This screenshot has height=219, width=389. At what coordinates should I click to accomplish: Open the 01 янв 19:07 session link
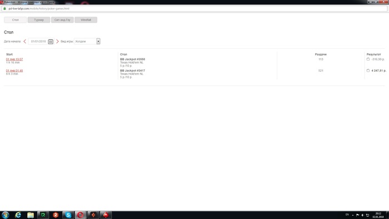point(14,59)
